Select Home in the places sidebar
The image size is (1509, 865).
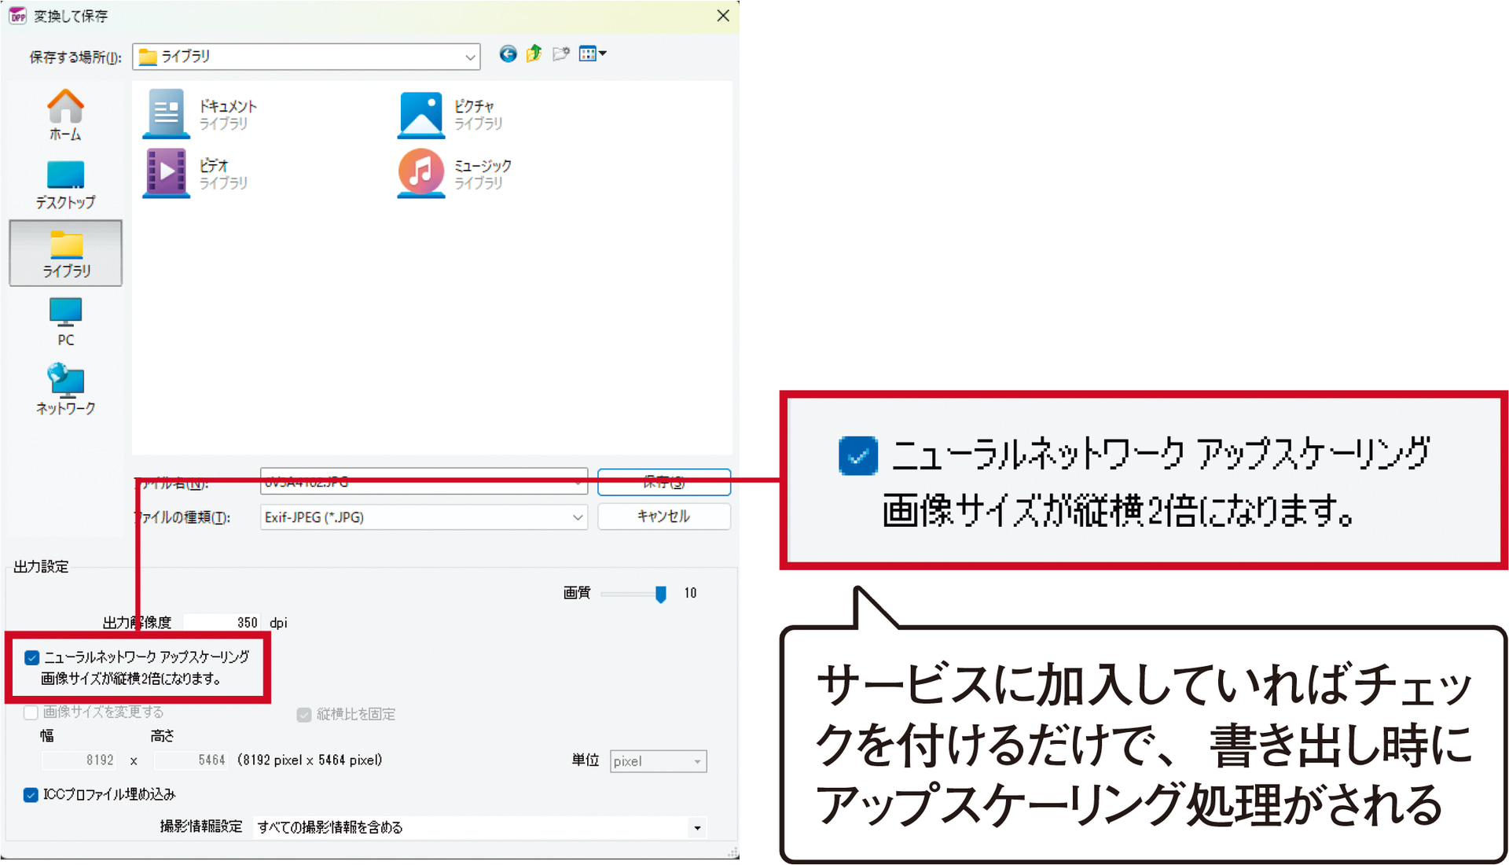coord(65,115)
